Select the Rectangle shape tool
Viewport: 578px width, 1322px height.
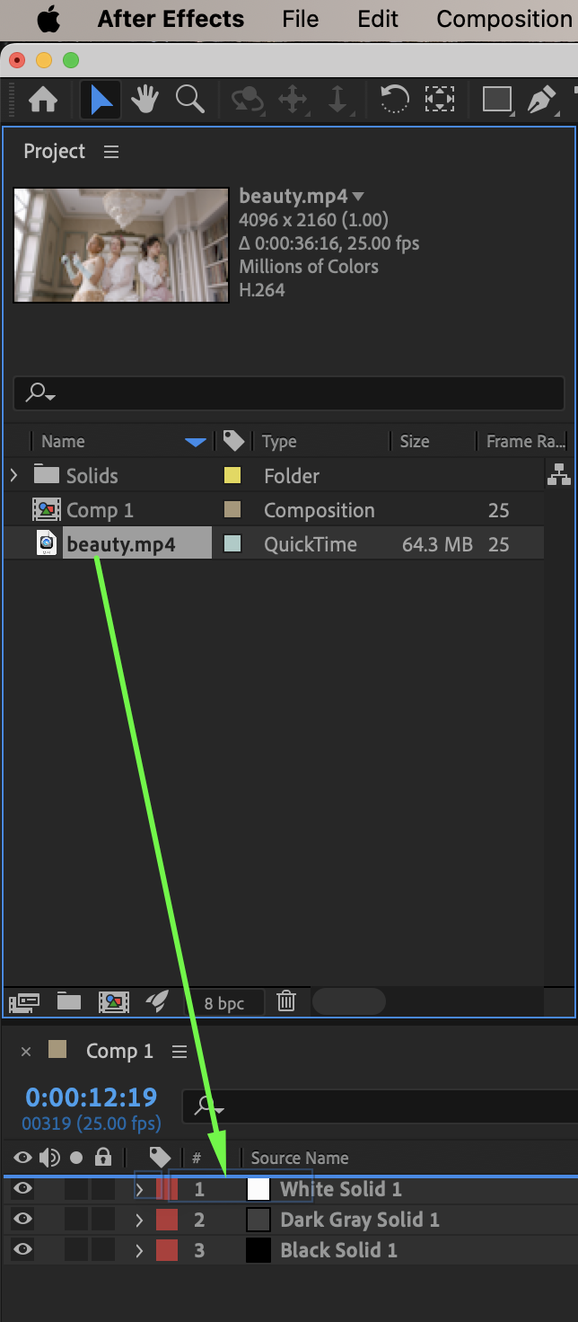[x=496, y=99]
